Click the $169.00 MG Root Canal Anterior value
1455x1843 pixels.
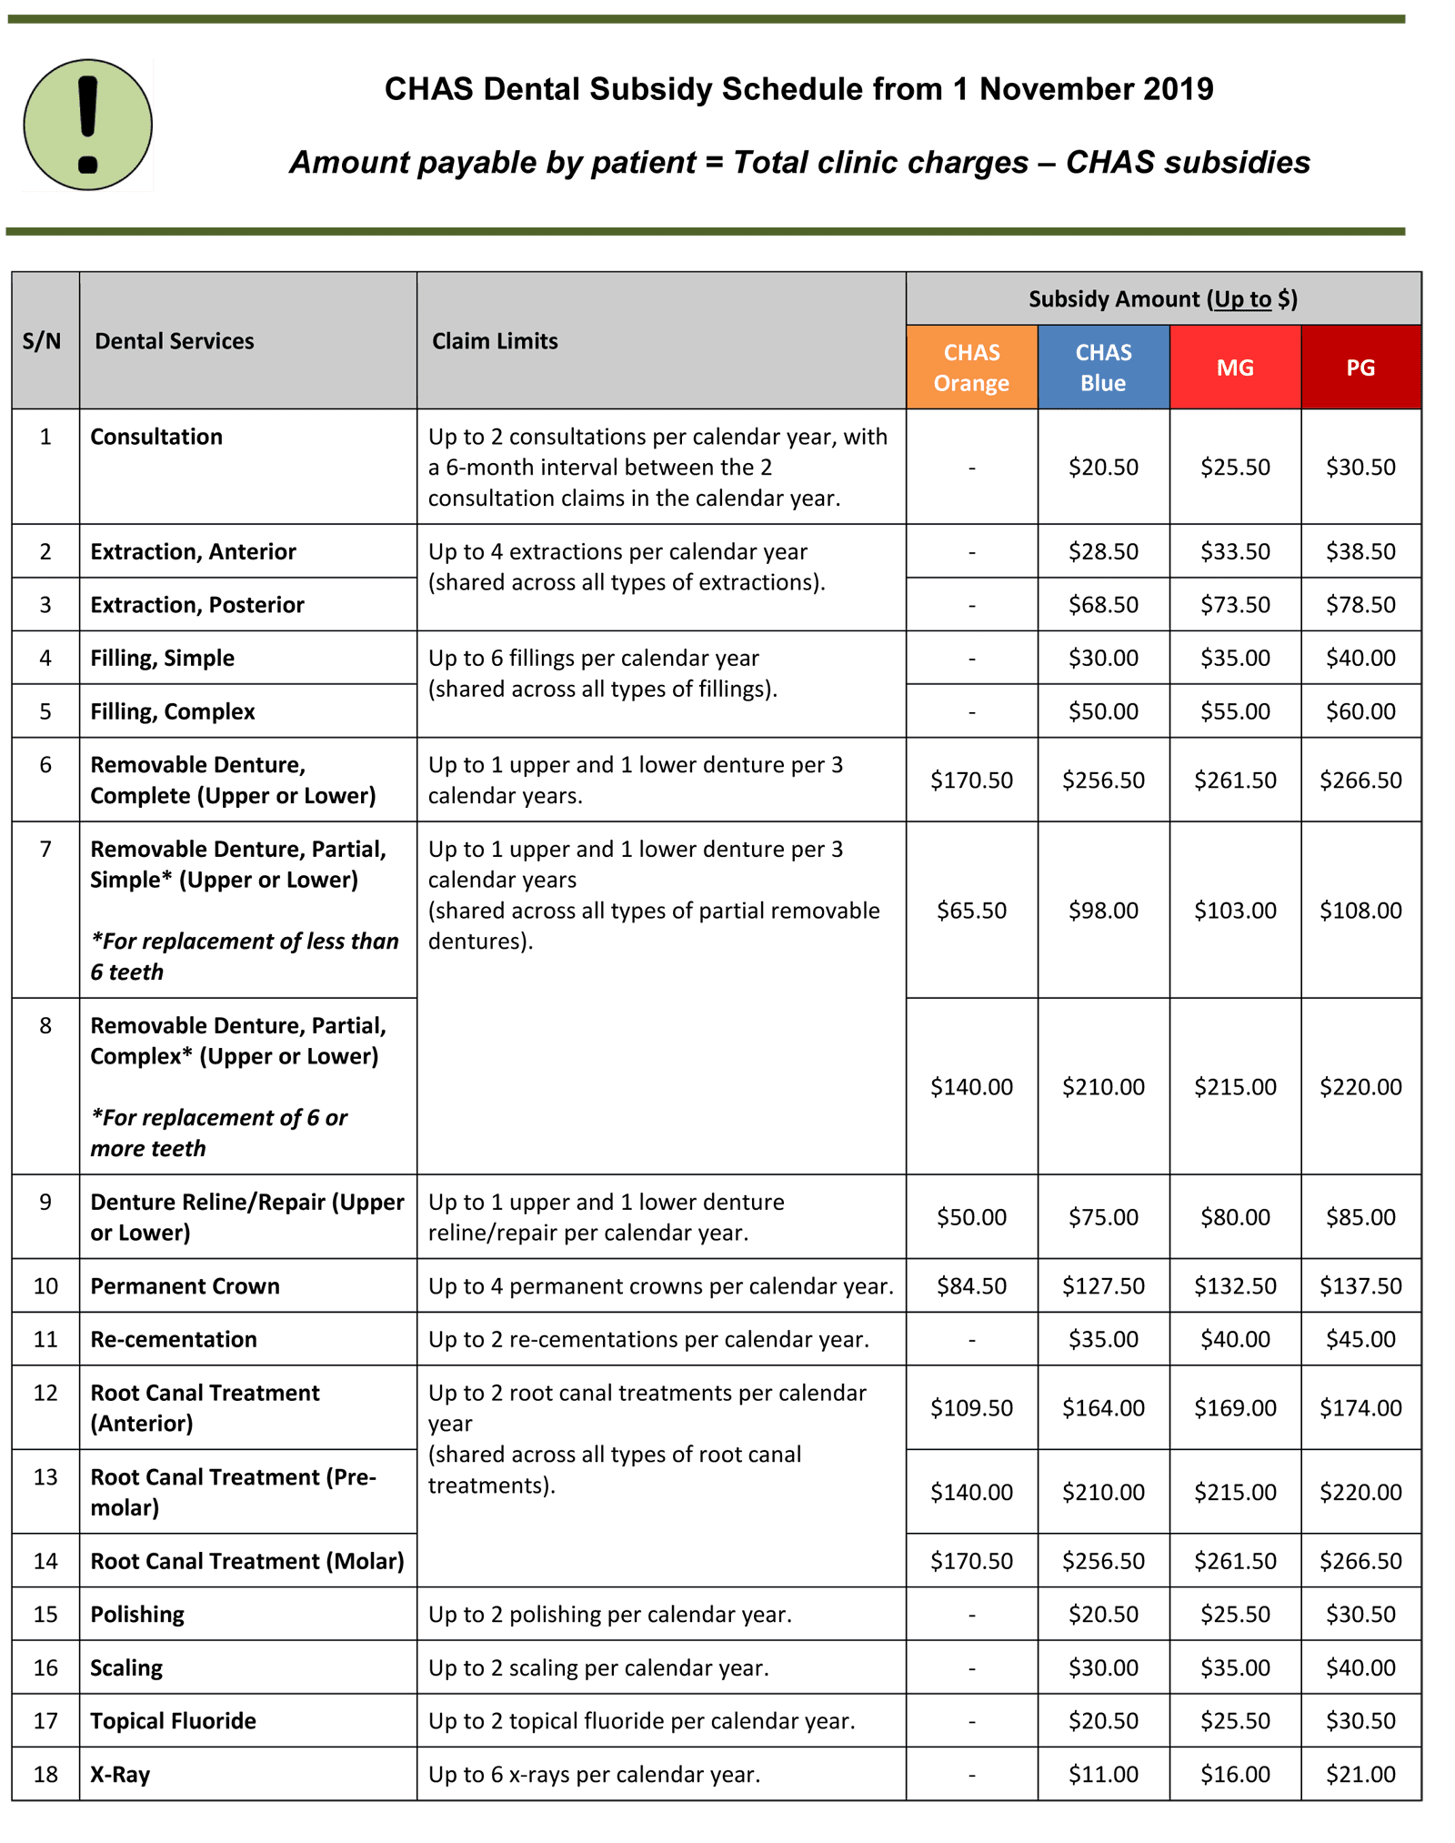click(1235, 1408)
